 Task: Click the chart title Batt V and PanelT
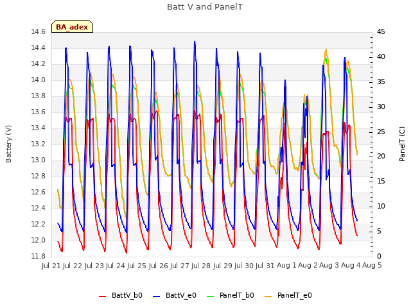(205, 7)
